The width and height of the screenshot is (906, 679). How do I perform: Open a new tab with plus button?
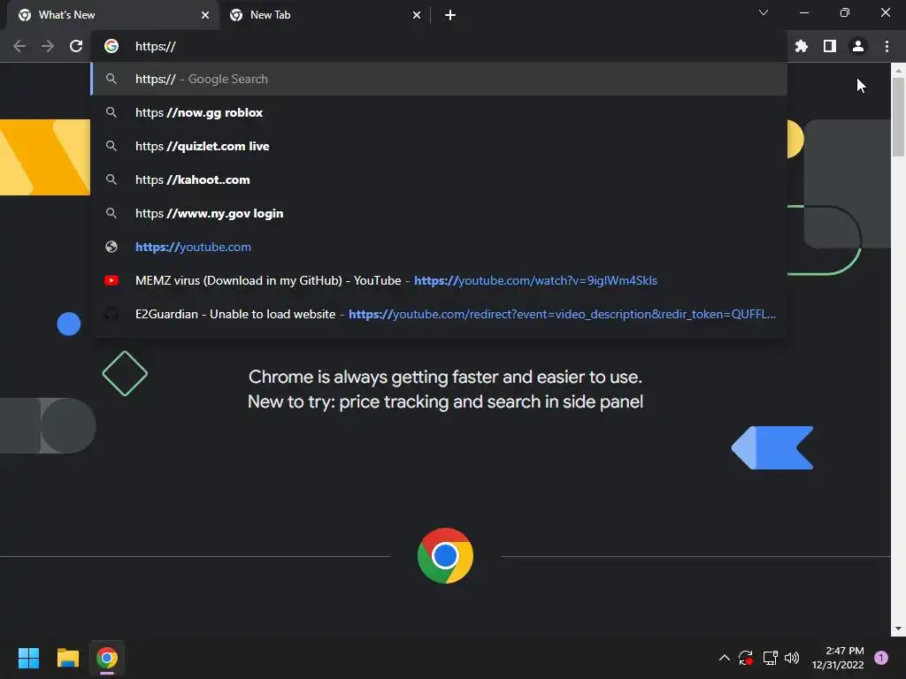pyautogui.click(x=450, y=15)
